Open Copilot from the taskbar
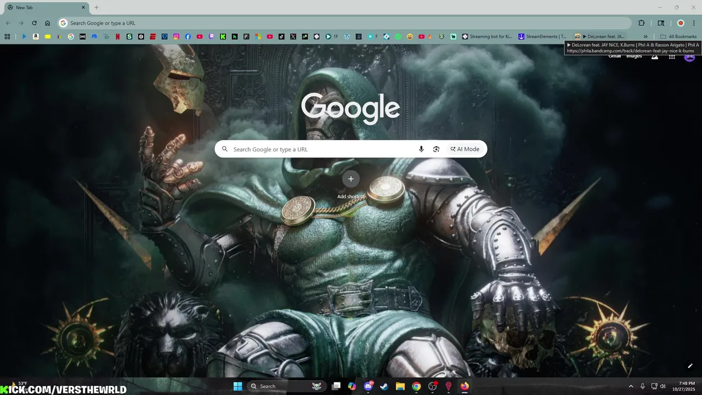Screen dimensions: 702x395 coord(352,386)
